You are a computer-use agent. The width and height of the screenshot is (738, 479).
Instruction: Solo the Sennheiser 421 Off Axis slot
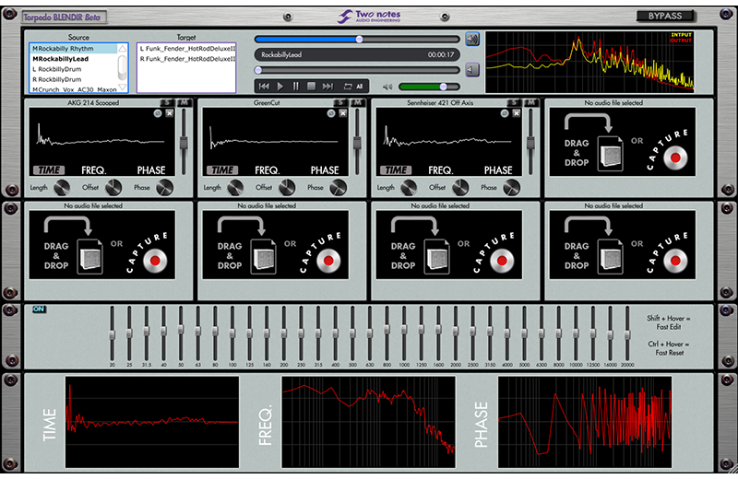(515, 102)
